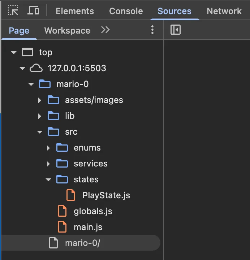
Task: Switch to the Network tab
Action: click(224, 11)
